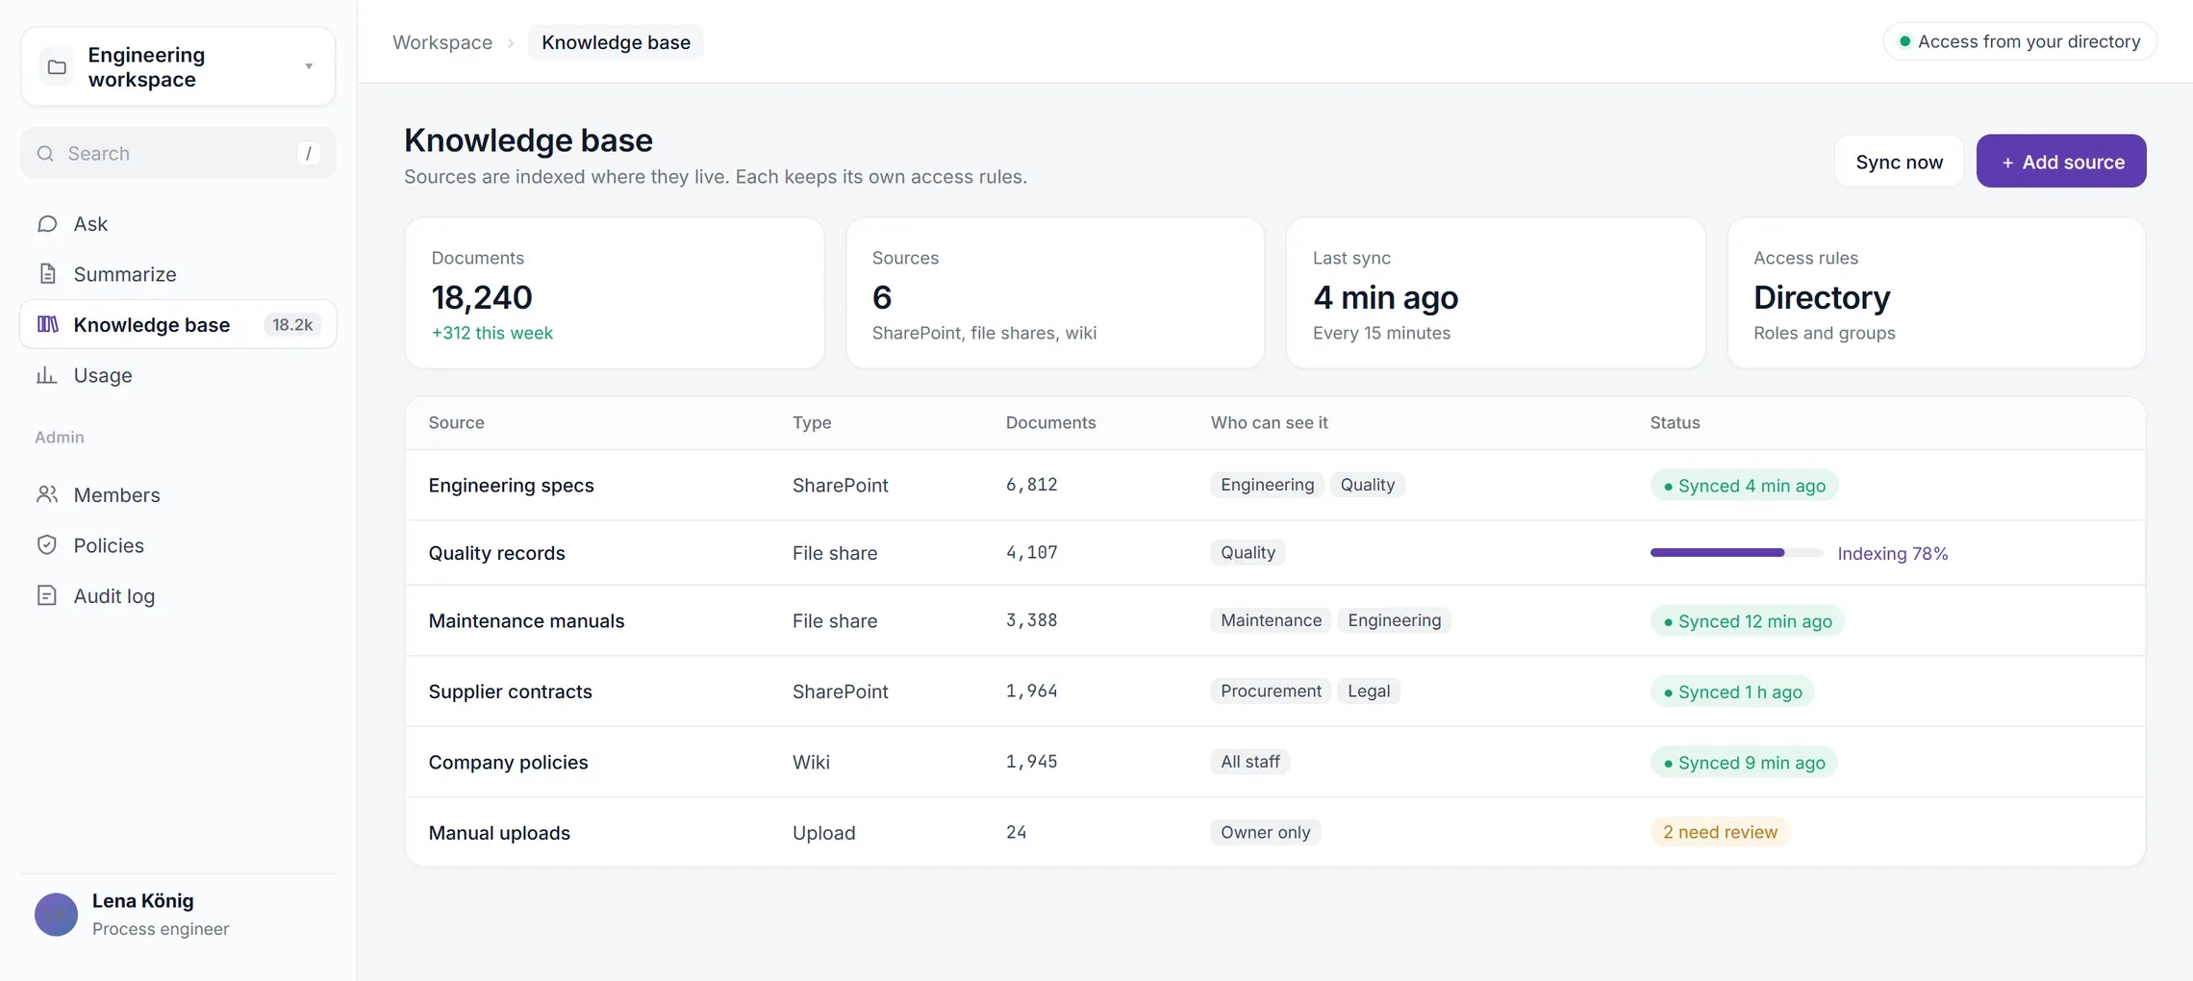Click the Sync now button
Image resolution: width=2193 pixels, height=981 pixels.
[x=1899, y=162]
